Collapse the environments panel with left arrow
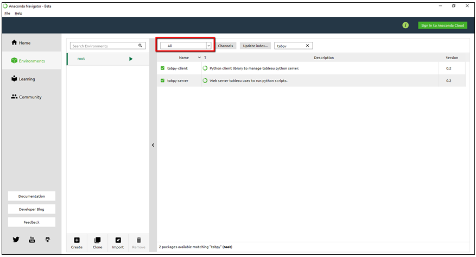This screenshot has width=476, height=257. [153, 145]
